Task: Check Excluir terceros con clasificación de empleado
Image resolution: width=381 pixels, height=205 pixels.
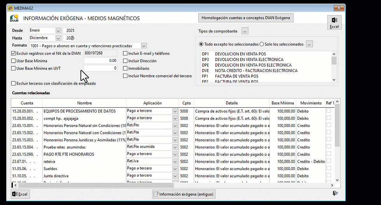Action: (x=13, y=83)
